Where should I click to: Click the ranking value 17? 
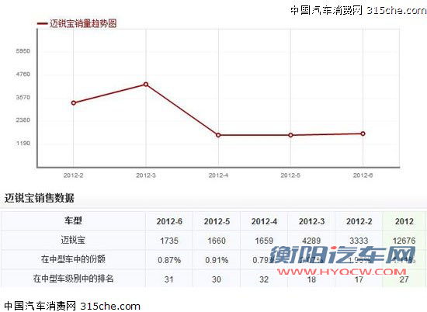[x=359, y=279]
